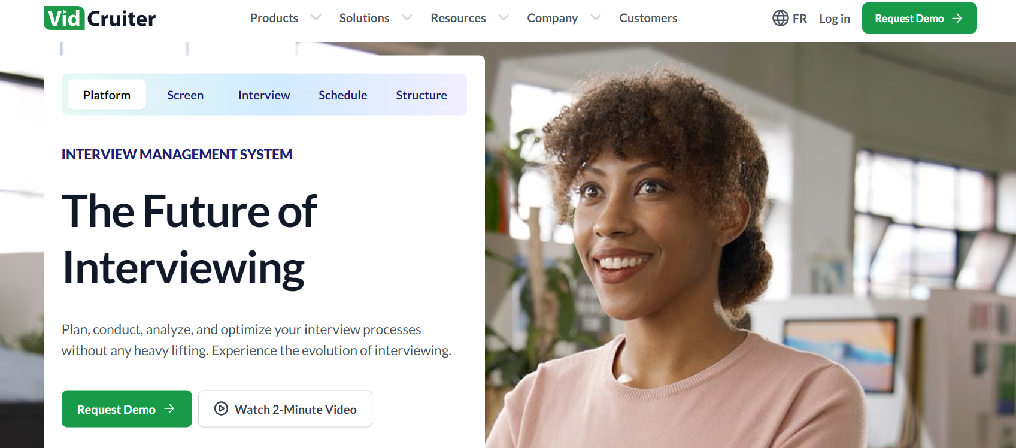1016x448 pixels.
Task: Expand the Resources chevron
Action: [x=504, y=18]
